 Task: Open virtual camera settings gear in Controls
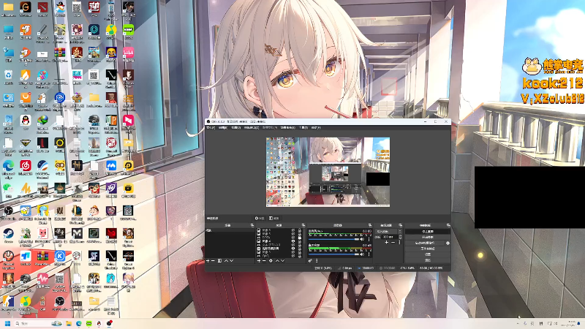click(448, 243)
